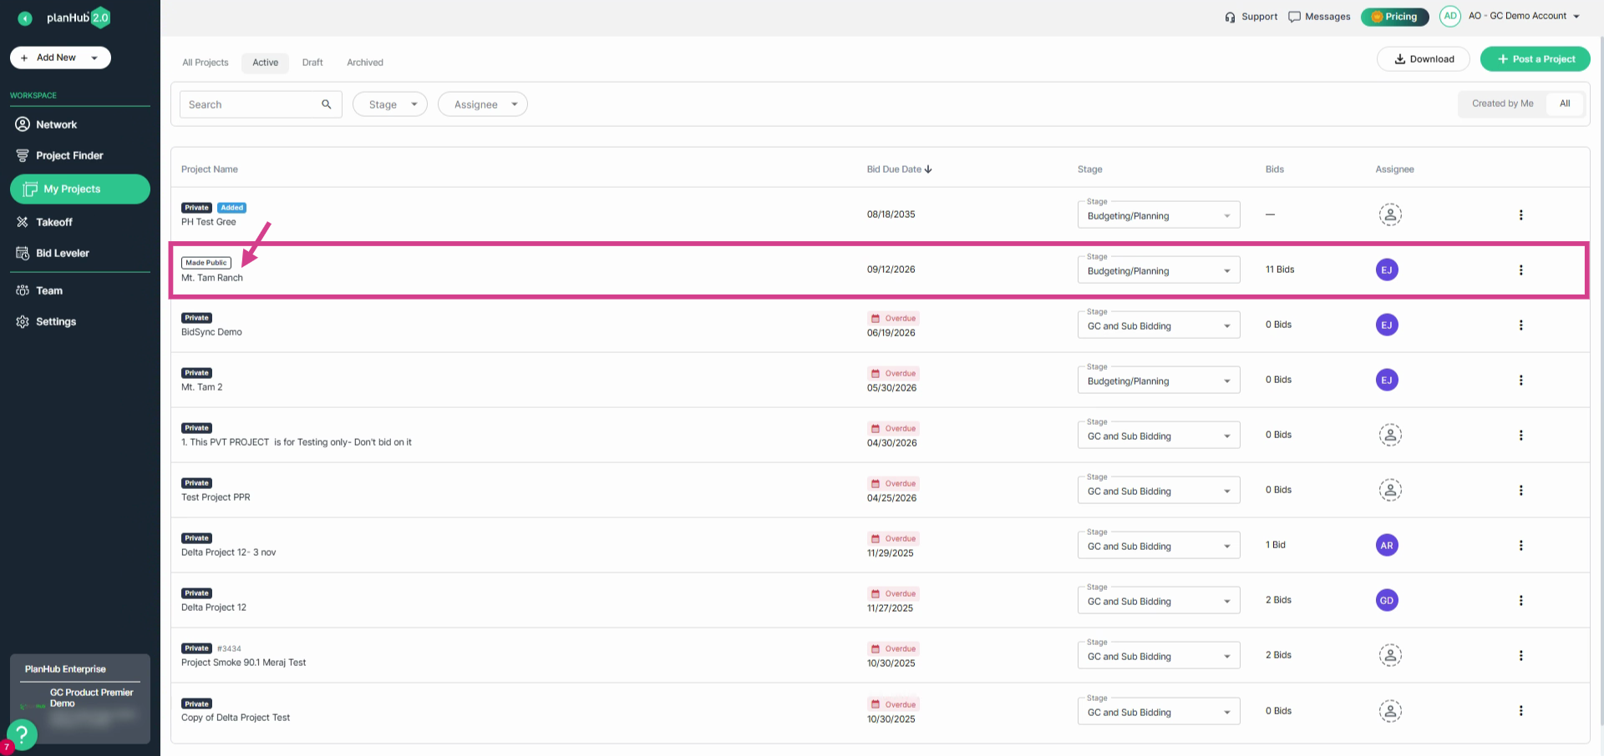Open the more options menu for Delta Project 12
Screen dimensions: 1604x756
(x=1520, y=600)
